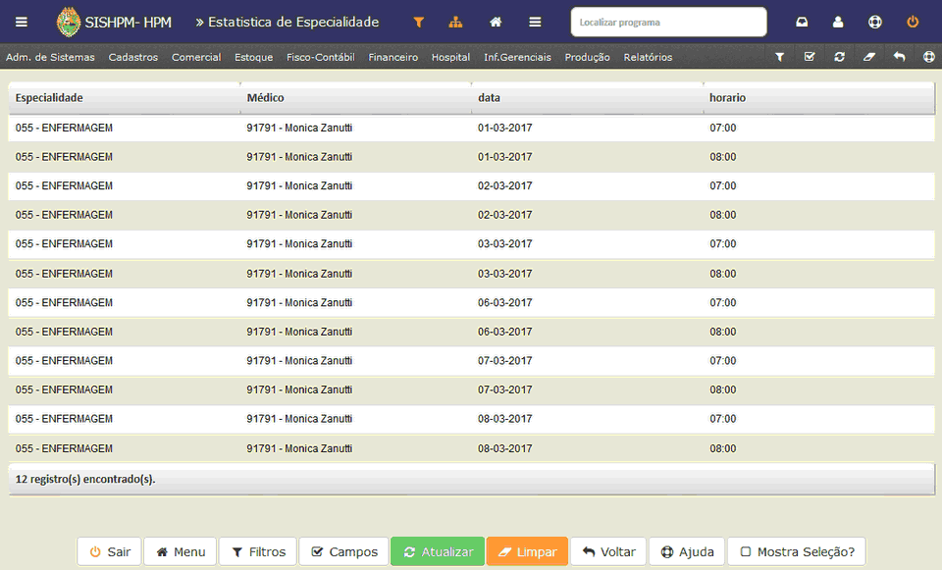This screenshot has width=942, height=570.
Task: Open the Comercial menu
Action: 196,57
